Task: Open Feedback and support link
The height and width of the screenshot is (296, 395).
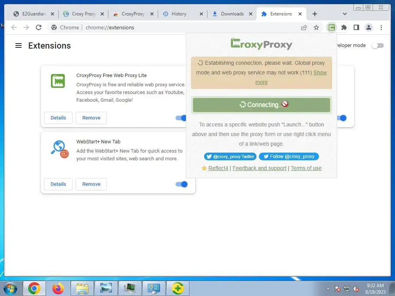Action: pos(259,168)
